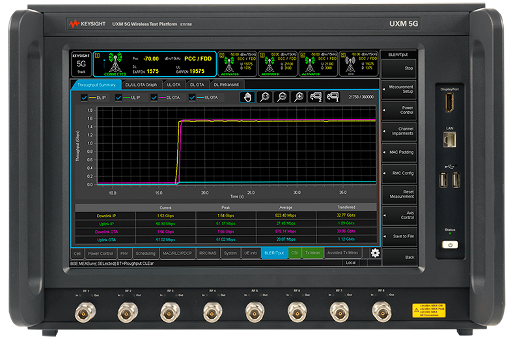Click the -70.00 power value on PCC cell
Screen dimensions: 513x337
(x=151, y=59)
